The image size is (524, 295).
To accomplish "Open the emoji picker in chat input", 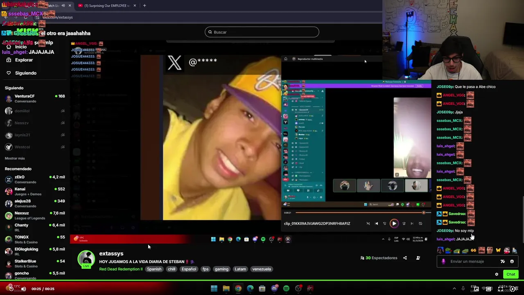I will coord(512,261).
